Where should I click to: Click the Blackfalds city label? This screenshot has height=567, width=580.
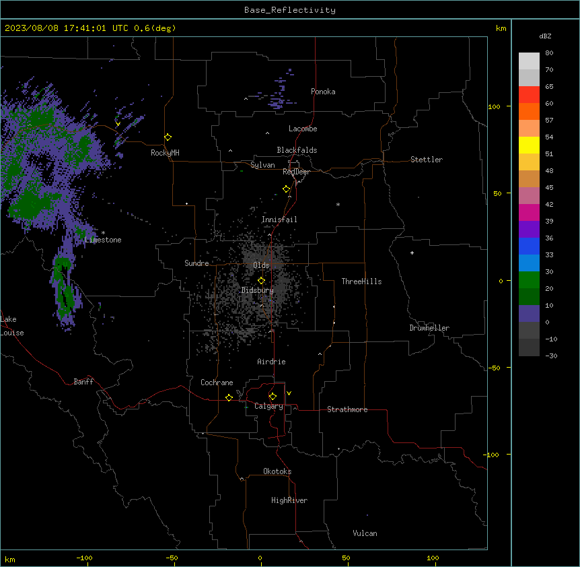tap(297, 150)
